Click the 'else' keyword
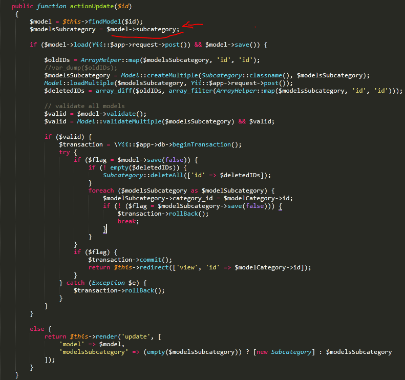Image resolution: width=405 pixels, height=380 pixels. coord(37,329)
